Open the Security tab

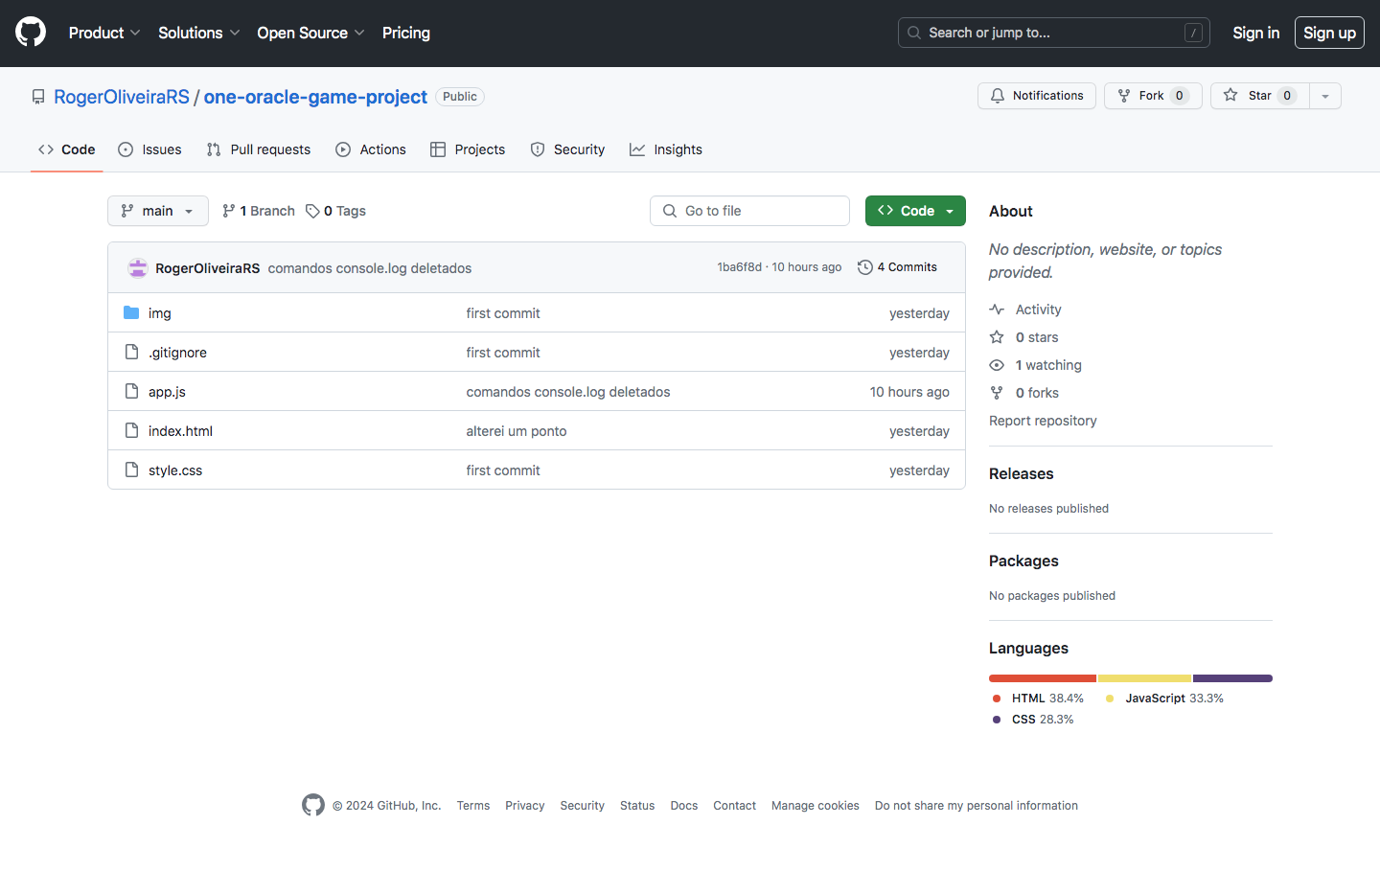tap(567, 149)
